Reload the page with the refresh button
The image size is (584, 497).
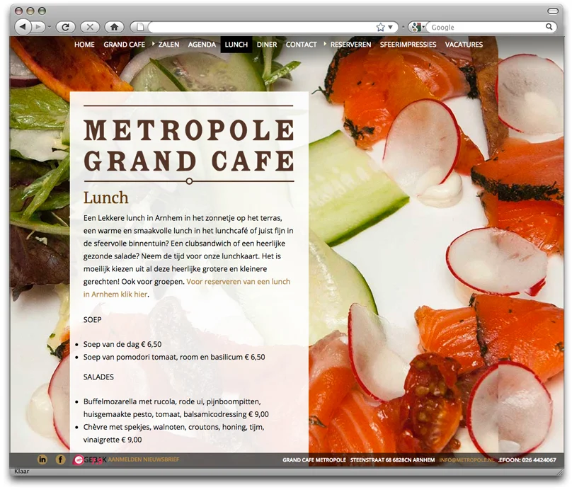66,27
